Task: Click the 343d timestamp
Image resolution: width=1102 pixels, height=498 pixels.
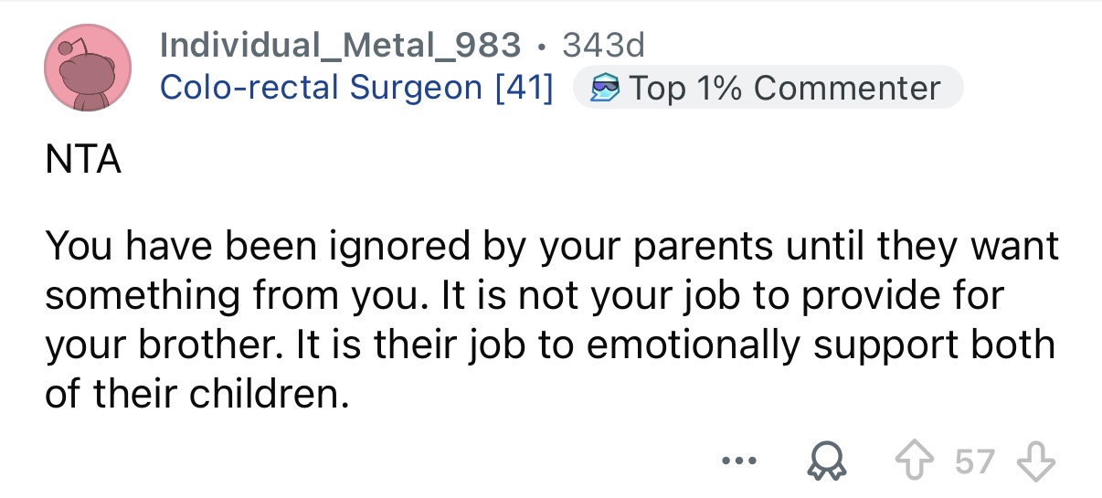Action: [604, 44]
